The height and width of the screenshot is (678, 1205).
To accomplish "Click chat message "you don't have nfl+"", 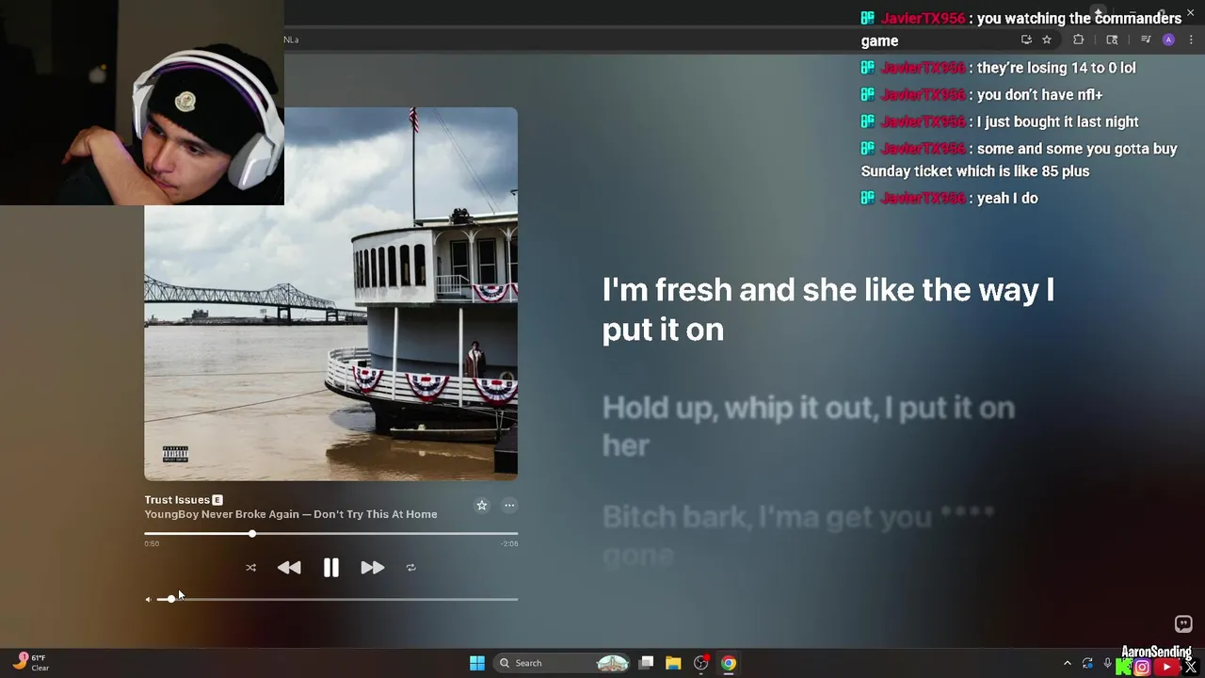I will [1039, 95].
